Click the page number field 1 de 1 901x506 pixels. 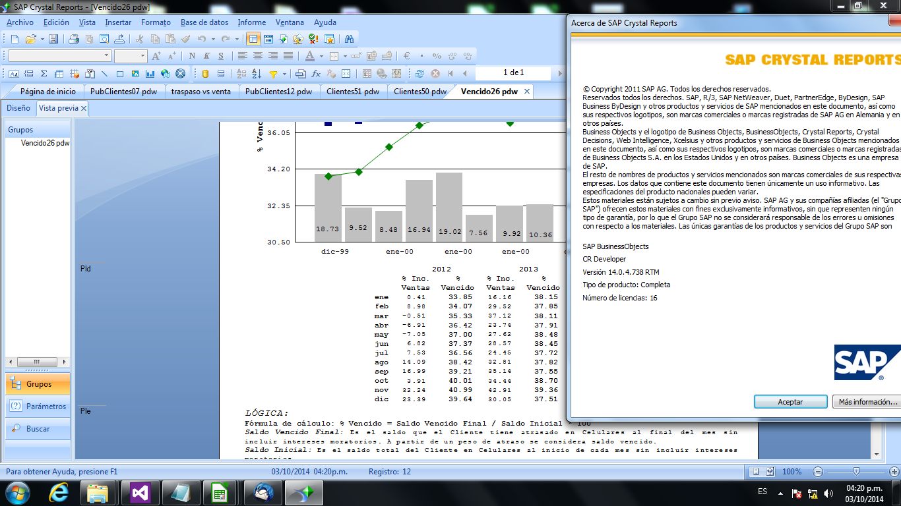coord(513,73)
